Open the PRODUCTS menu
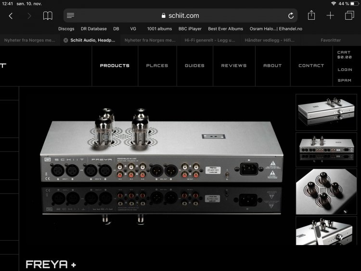The width and height of the screenshot is (361, 271). pyautogui.click(x=115, y=65)
